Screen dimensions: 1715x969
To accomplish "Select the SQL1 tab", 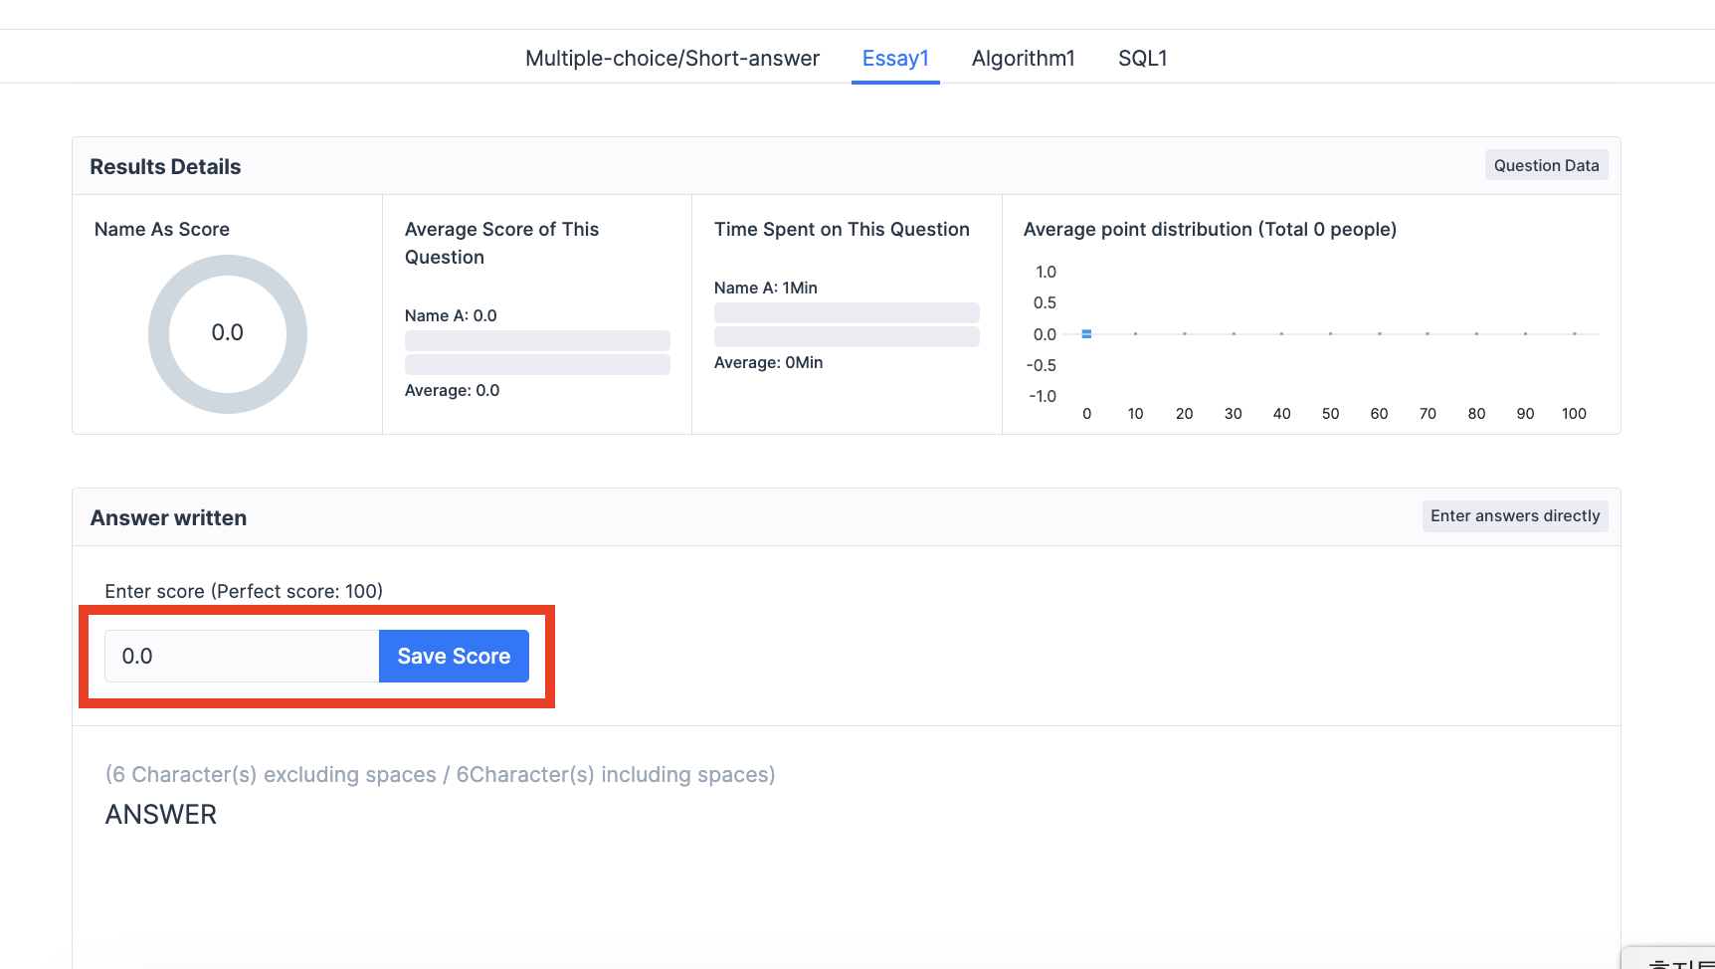I will pos(1142,59).
